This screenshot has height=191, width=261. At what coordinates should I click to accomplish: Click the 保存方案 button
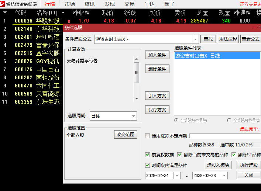(157, 110)
